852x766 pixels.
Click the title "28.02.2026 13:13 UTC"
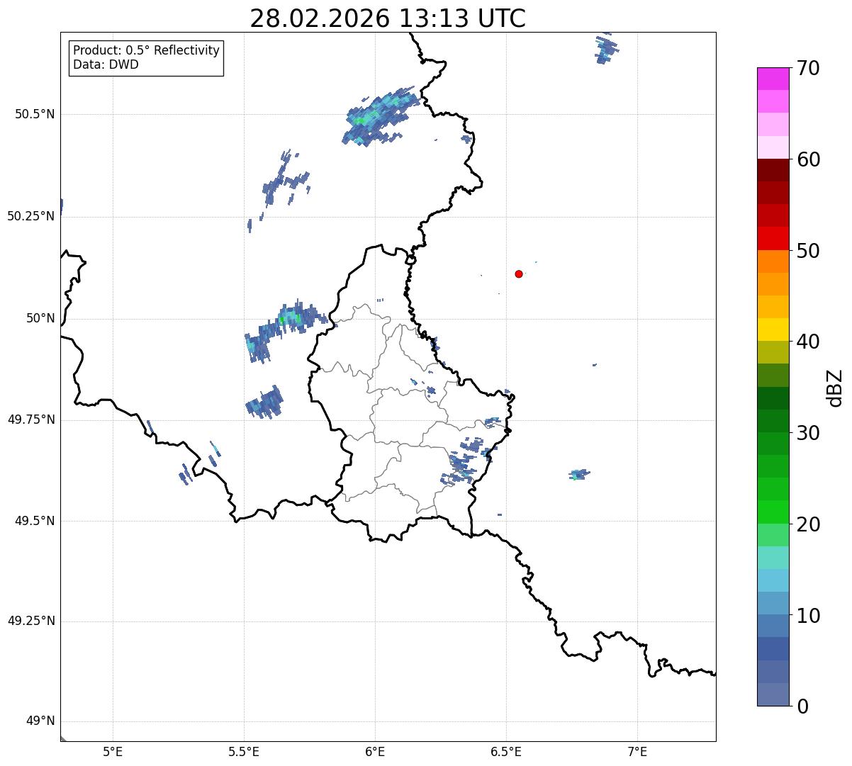(388, 18)
